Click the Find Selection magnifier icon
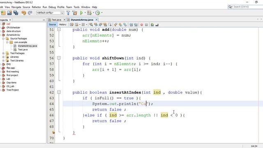 pyautogui.click(x=91, y=25)
